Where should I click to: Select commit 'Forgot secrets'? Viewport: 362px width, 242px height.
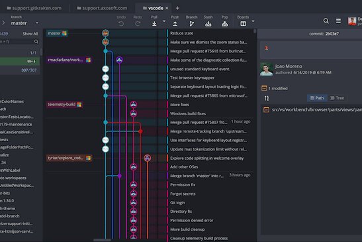[x=183, y=194]
